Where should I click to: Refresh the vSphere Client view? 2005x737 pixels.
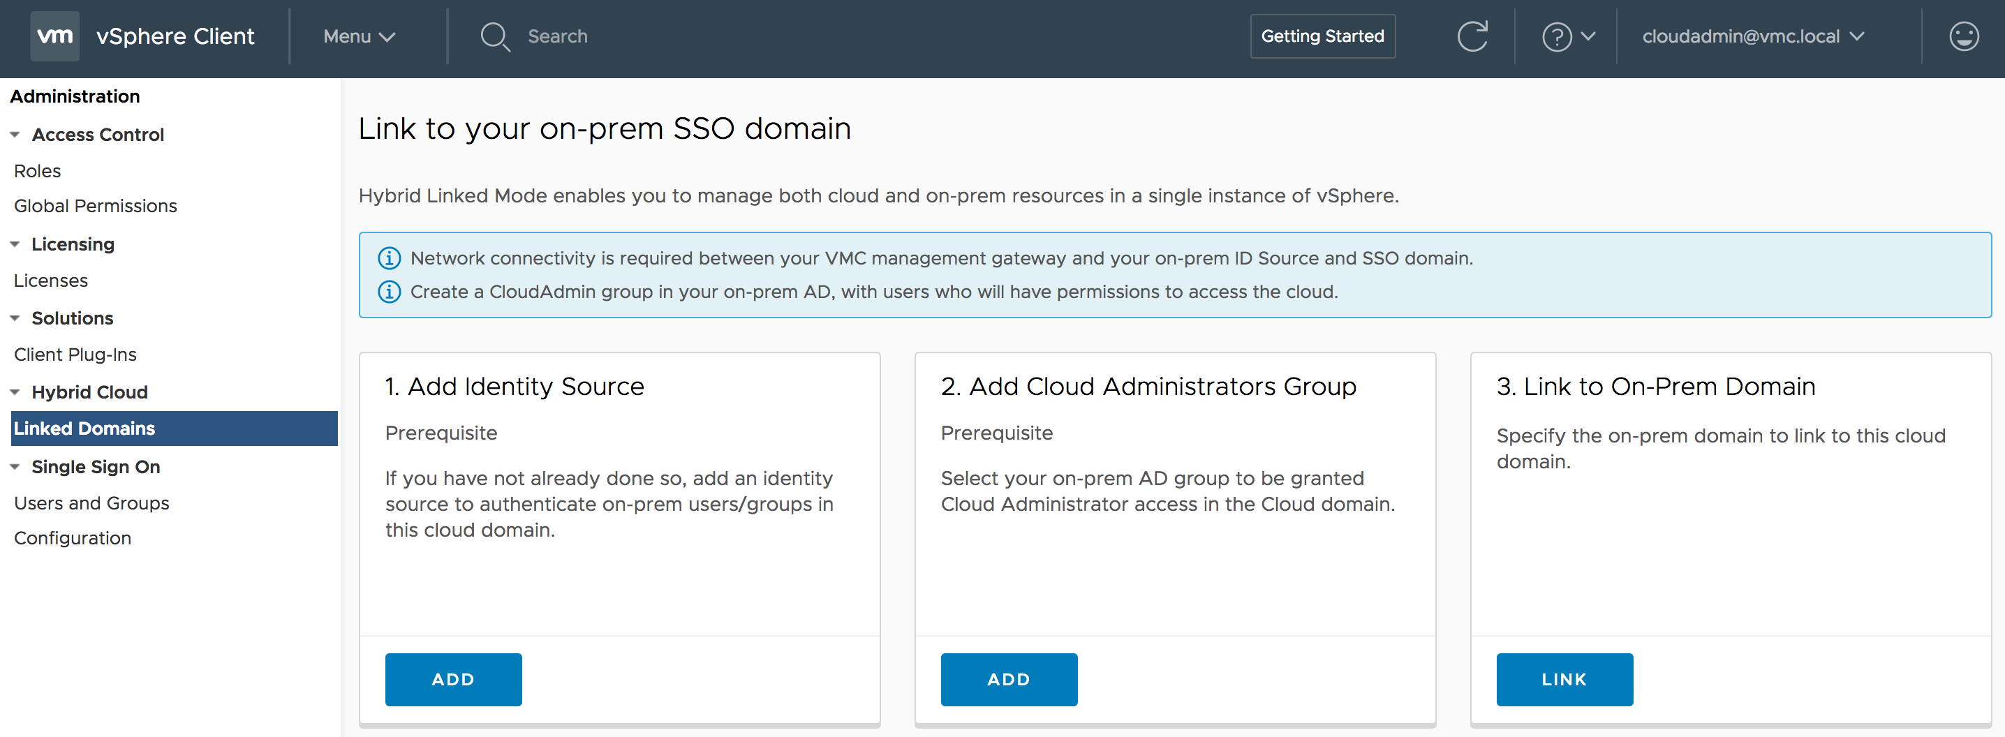click(x=1472, y=36)
